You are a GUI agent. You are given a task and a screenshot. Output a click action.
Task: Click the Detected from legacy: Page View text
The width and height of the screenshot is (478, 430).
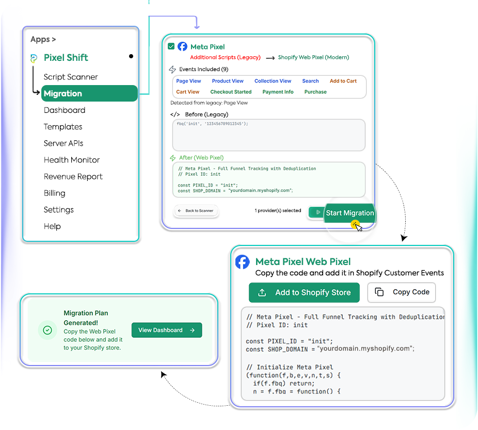click(x=209, y=103)
